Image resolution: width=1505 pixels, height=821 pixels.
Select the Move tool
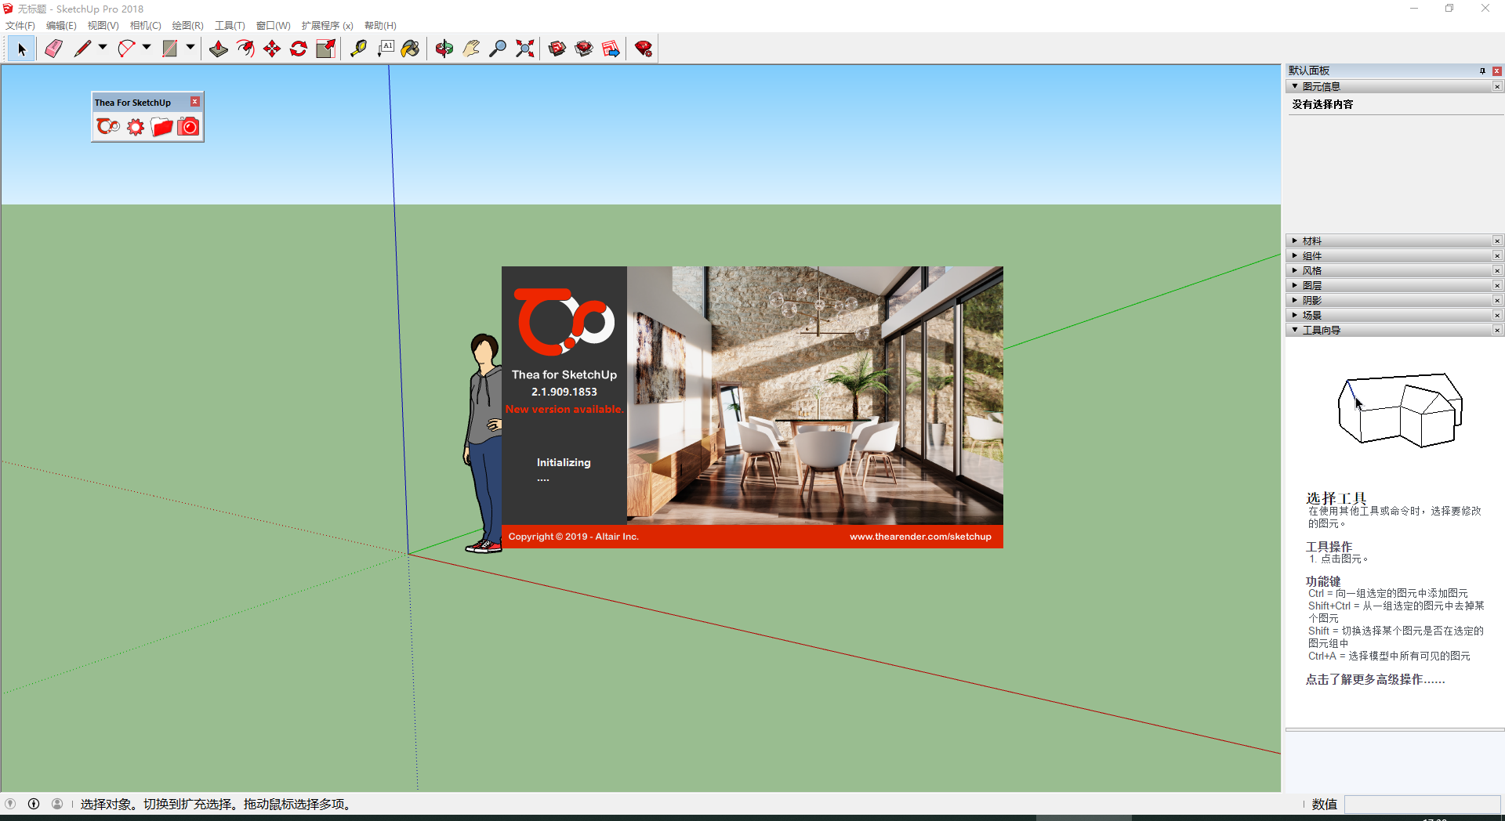pos(272,49)
